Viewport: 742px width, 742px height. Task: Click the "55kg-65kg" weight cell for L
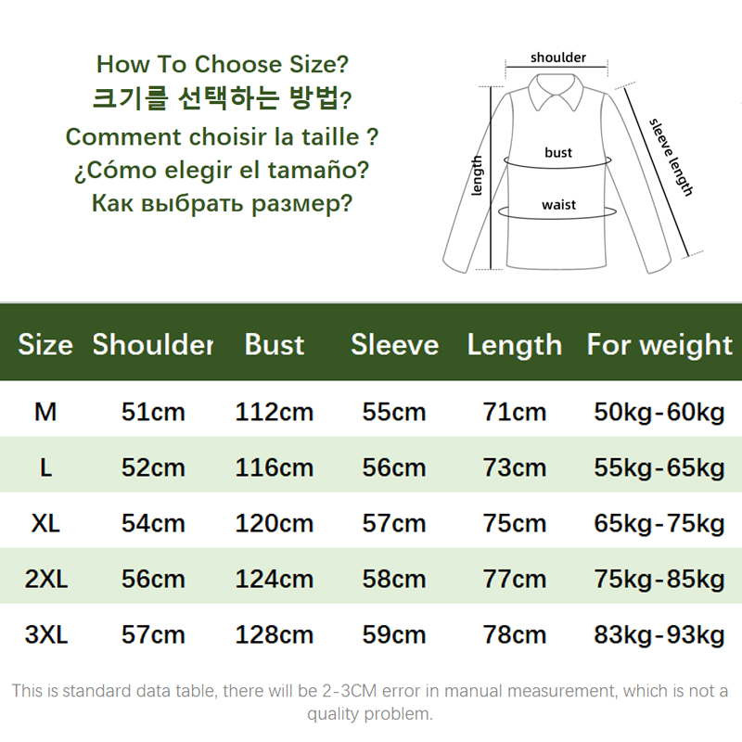[x=659, y=467]
